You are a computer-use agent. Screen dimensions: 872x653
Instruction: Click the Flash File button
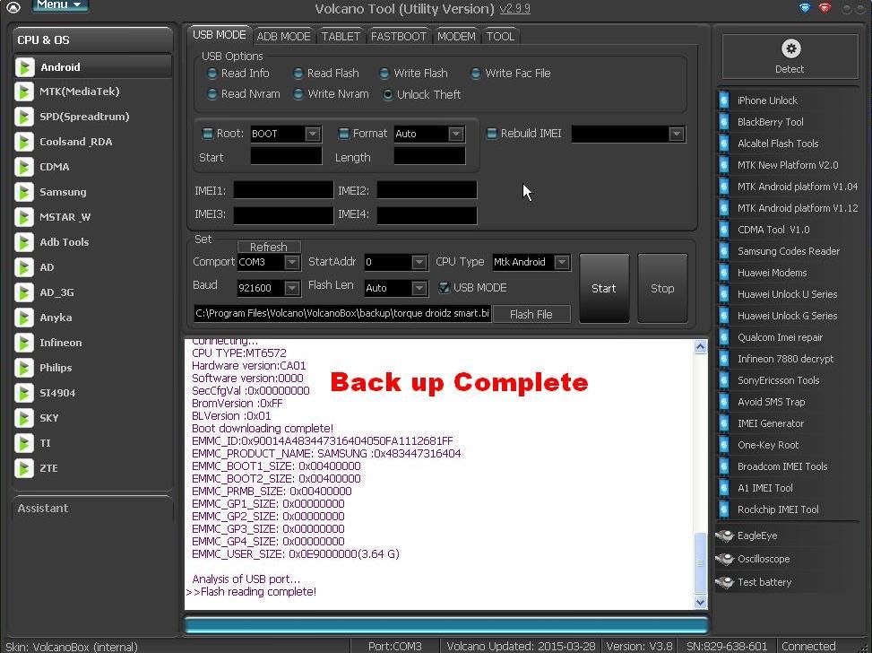coord(531,314)
